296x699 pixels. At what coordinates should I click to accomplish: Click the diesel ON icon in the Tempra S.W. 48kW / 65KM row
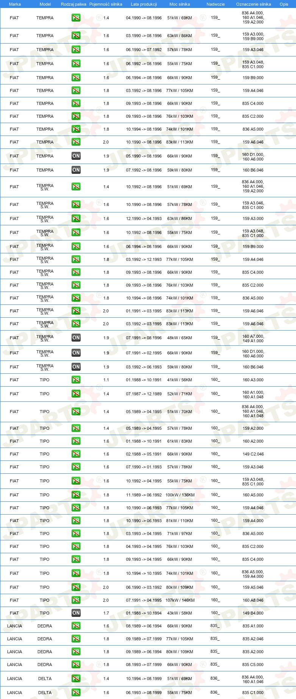[x=76, y=338]
